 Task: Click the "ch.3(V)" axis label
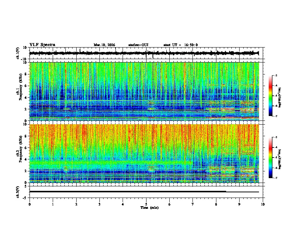(18, 192)
